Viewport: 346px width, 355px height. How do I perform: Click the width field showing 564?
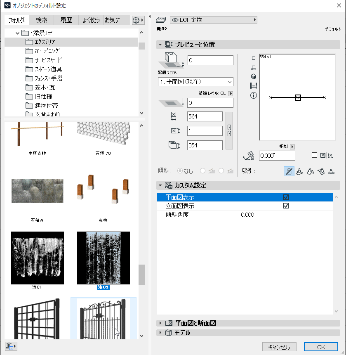tap(205, 116)
